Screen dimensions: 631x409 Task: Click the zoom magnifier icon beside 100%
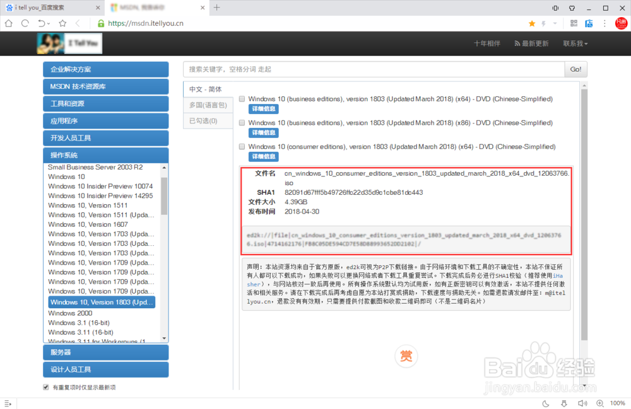600,403
